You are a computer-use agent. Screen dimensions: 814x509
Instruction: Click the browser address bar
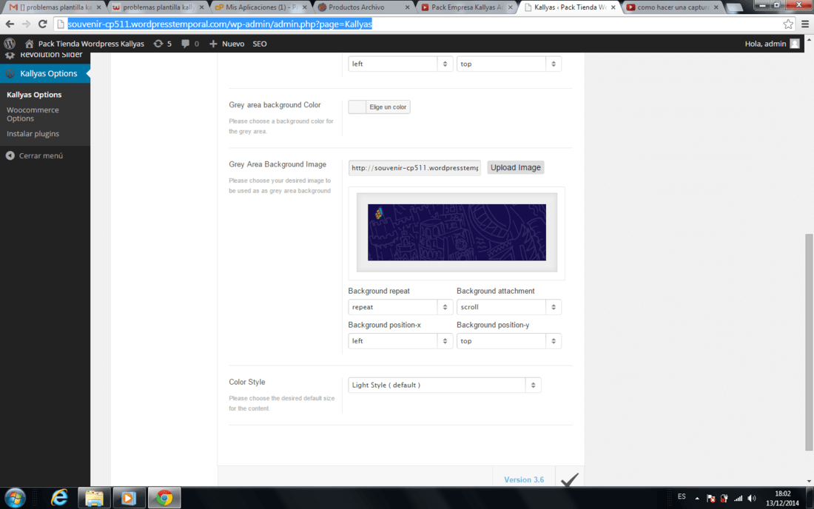click(418, 24)
